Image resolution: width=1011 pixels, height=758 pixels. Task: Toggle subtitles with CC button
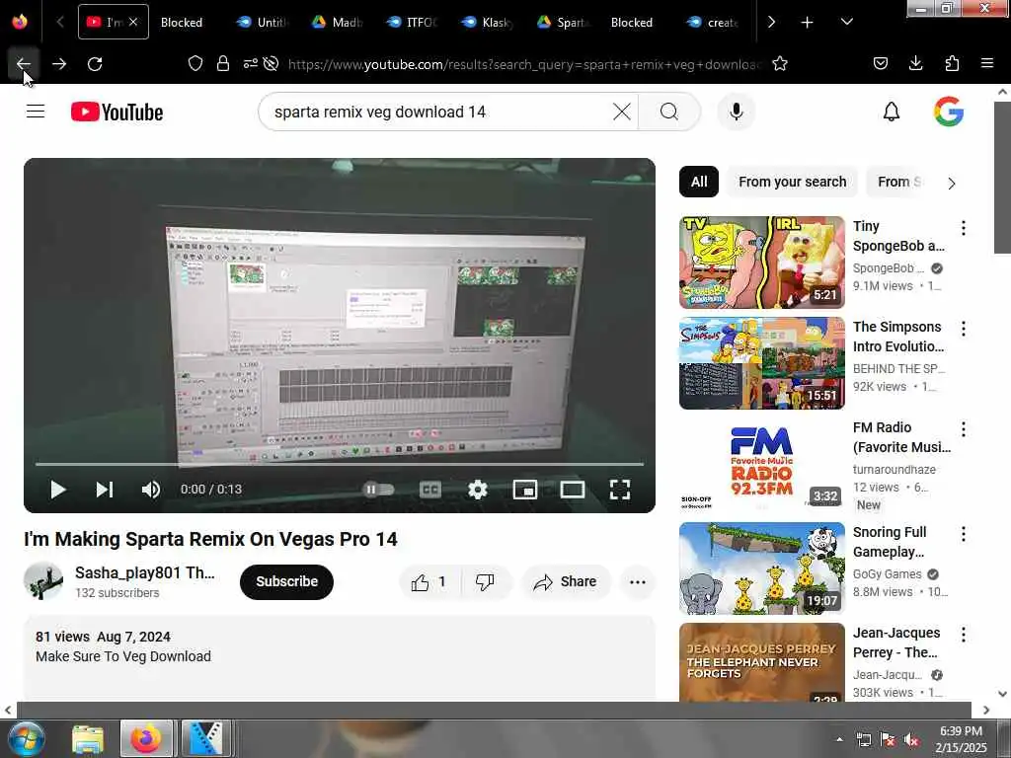(430, 490)
